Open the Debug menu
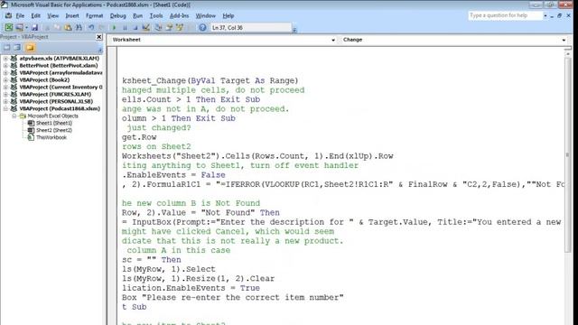578x325 pixels. [x=118, y=16]
